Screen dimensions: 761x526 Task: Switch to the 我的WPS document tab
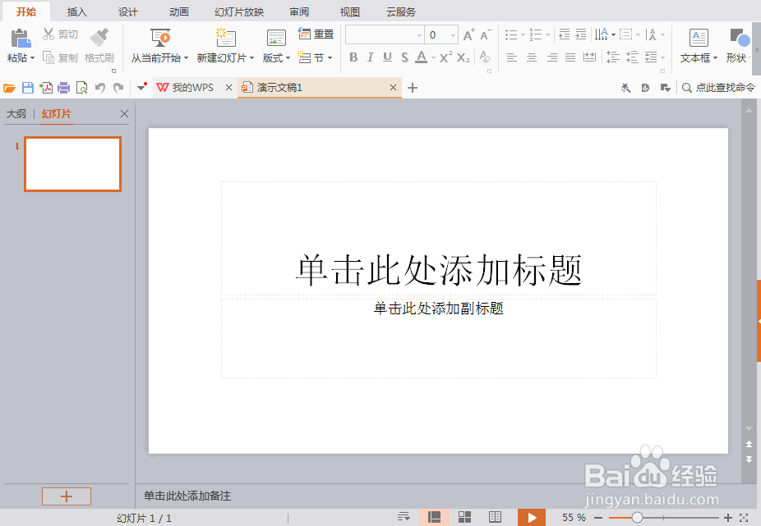tap(192, 88)
